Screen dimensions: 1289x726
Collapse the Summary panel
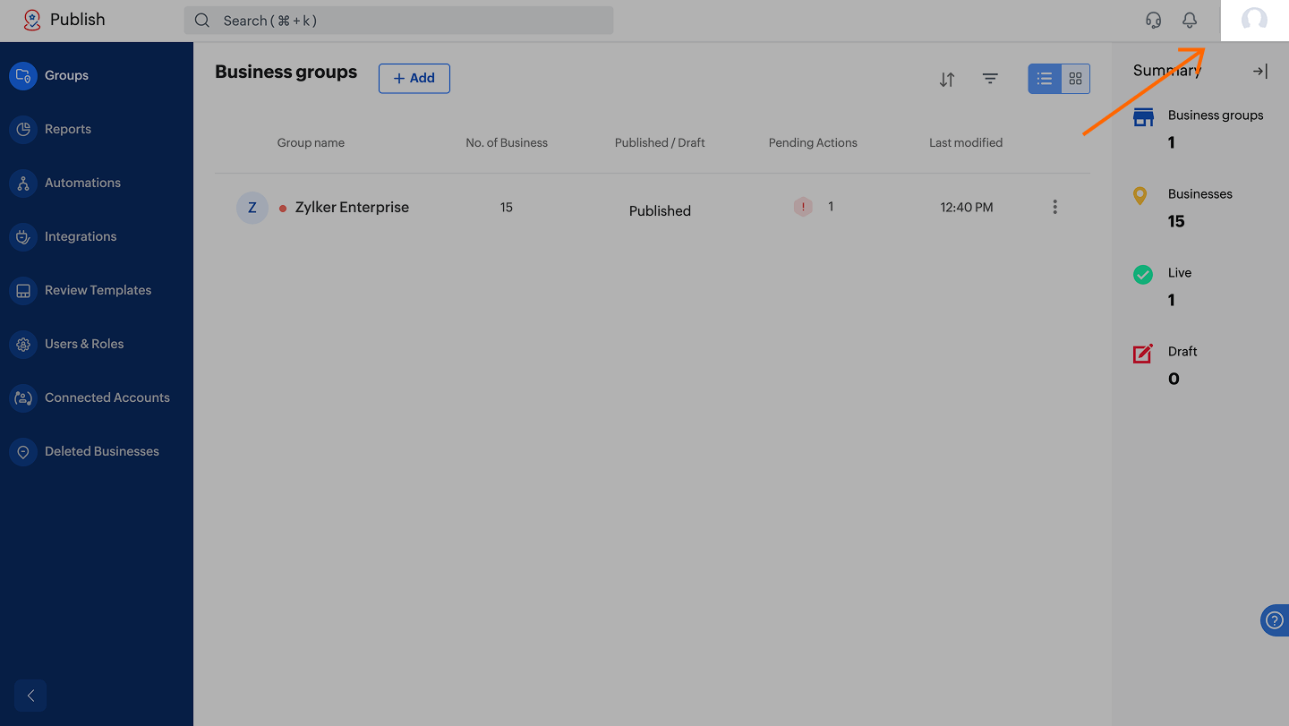[1260, 72]
